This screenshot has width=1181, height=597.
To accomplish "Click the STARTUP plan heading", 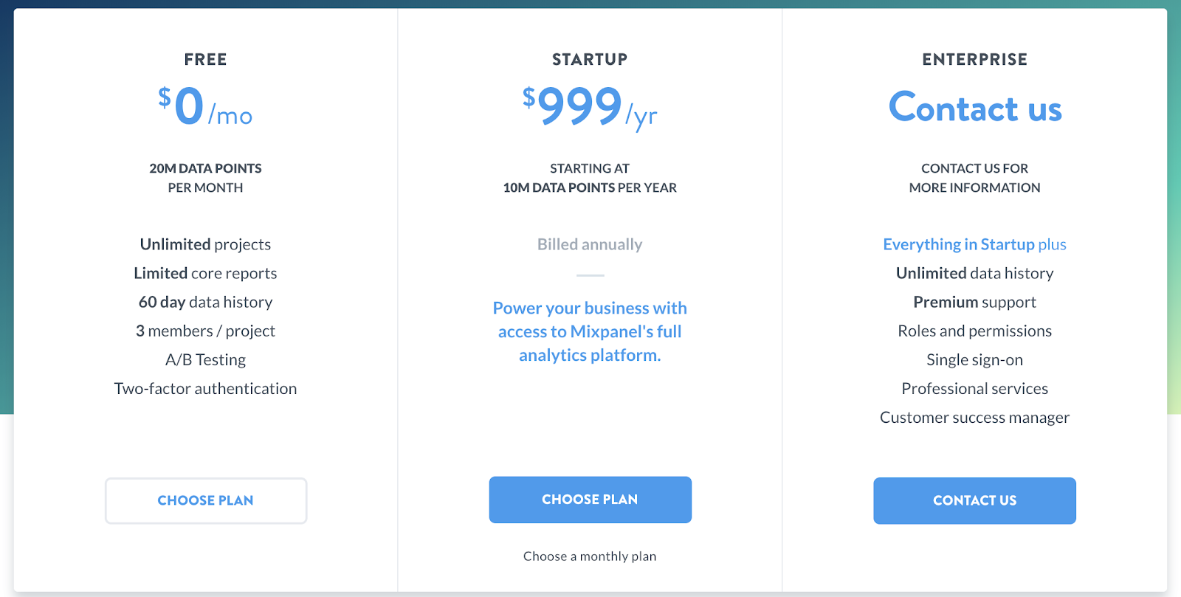I will coord(590,60).
